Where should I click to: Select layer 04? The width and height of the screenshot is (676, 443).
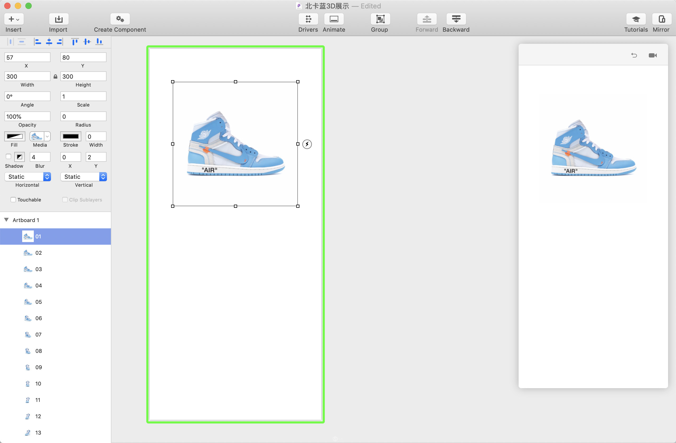click(55, 286)
